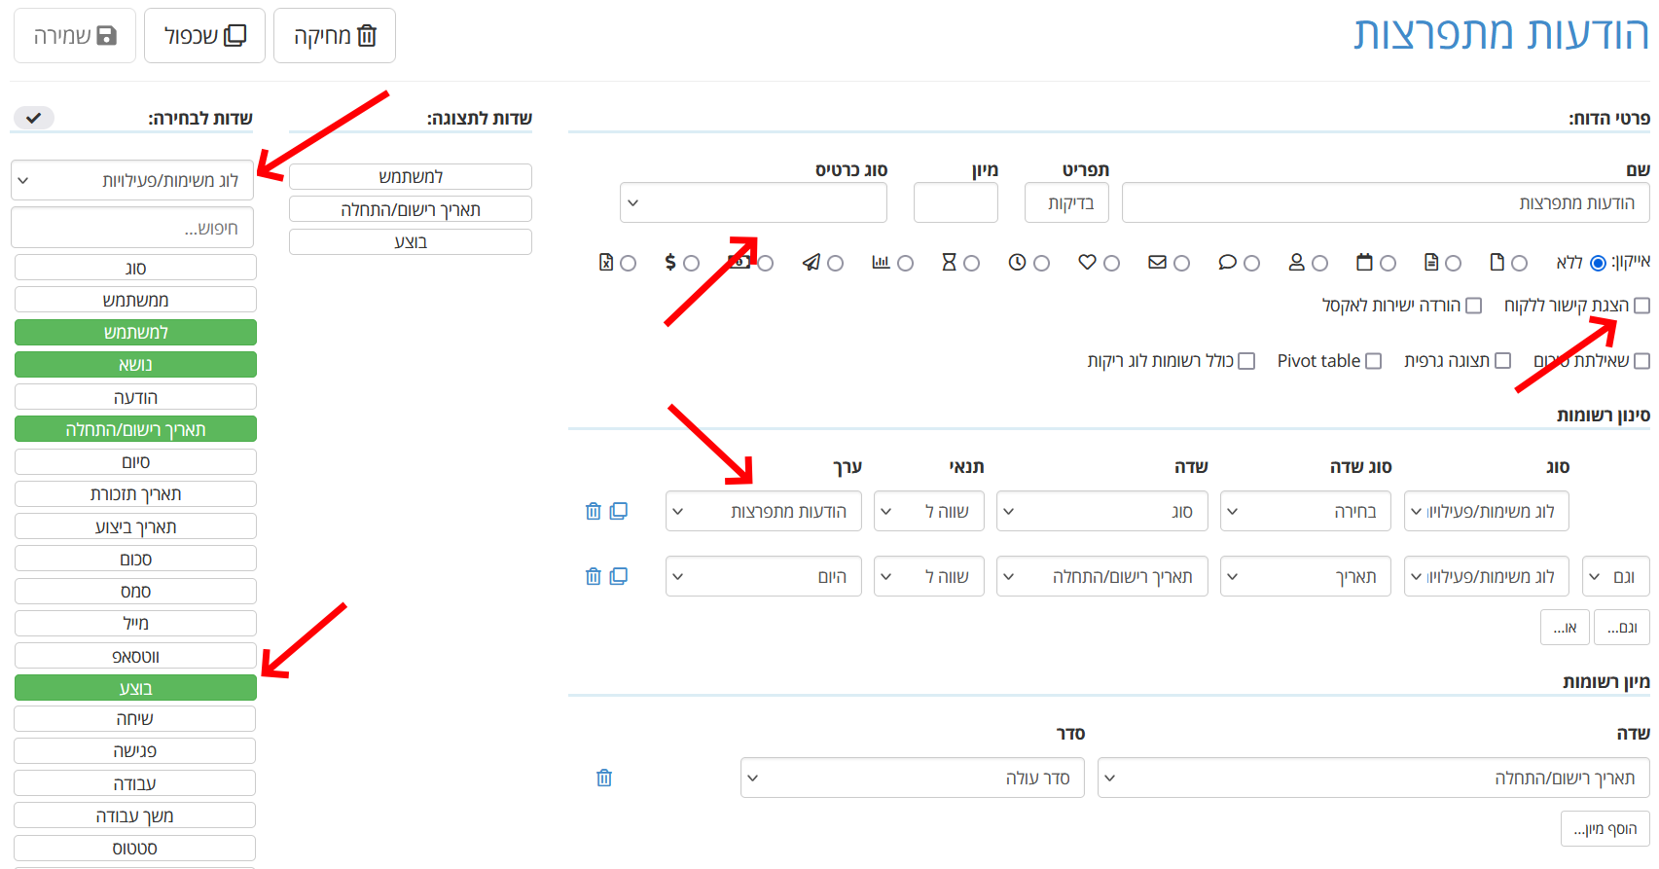Select the text document icon option

point(1453,264)
